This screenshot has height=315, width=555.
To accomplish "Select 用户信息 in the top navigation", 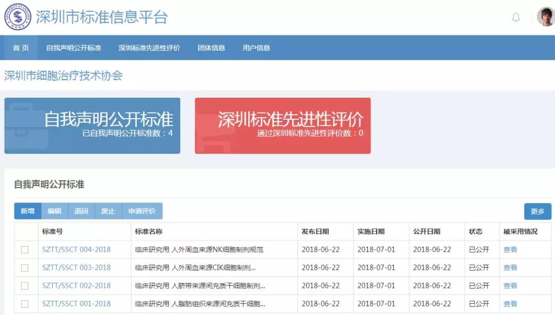I will tap(256, 48).
